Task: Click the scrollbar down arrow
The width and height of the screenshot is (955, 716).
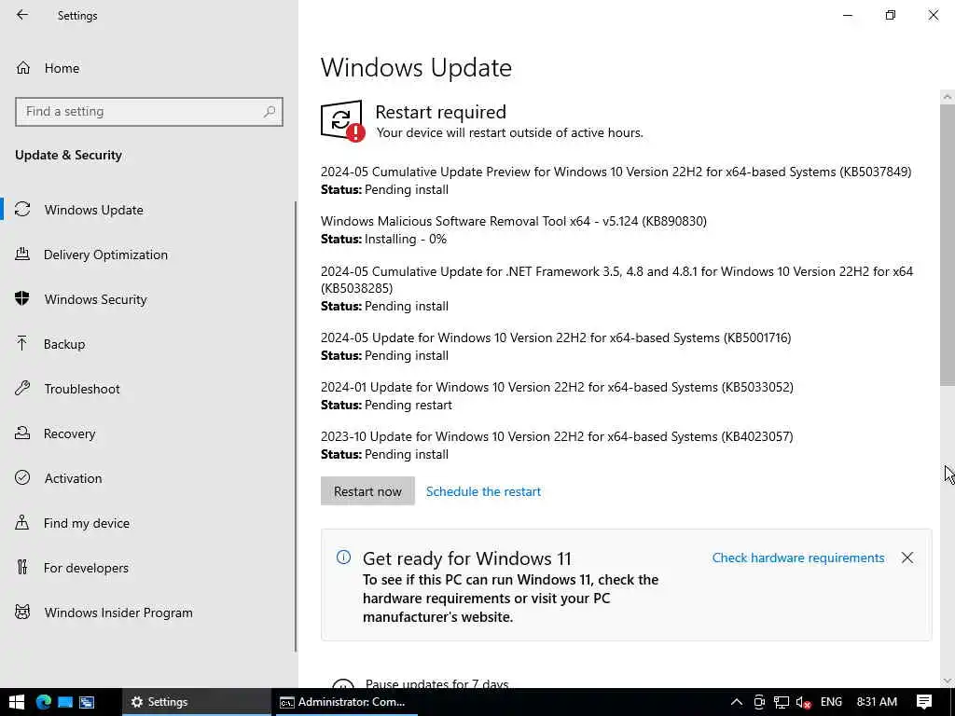Action: (948, 681)
